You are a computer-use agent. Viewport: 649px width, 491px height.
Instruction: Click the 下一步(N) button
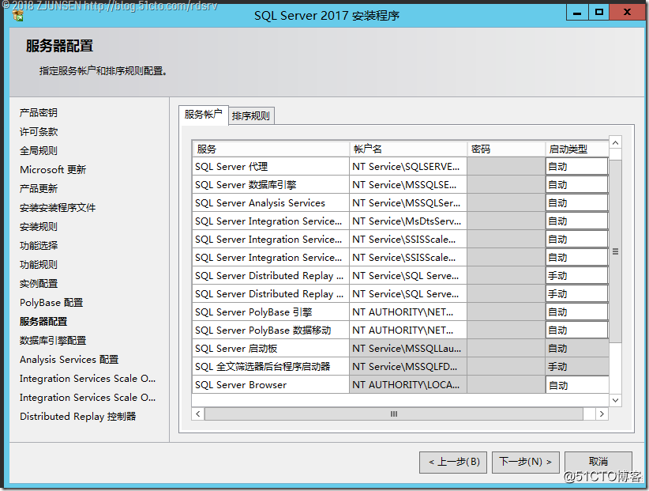(526, 462)
